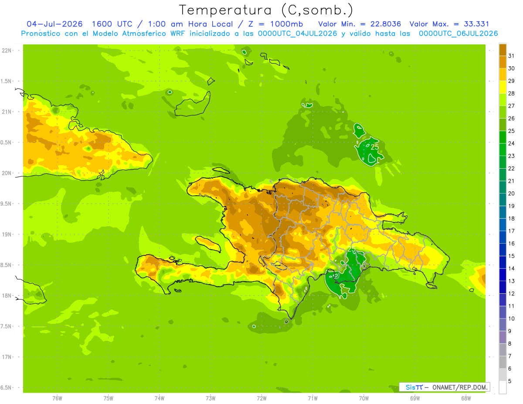Pick the orange legend swatch between 30 and 31
Image resolution: width=523 pixels, height=404 pixels.
(503, 61)
